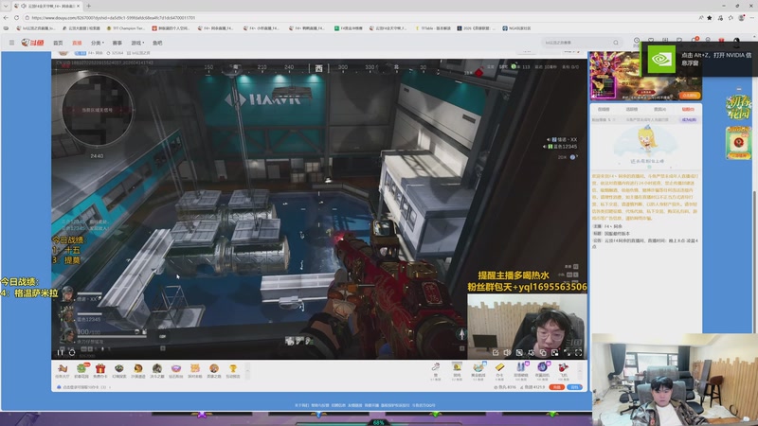Go back using the browser back arrow
The height and width of the screenshot is (426, 758).
[x=6, y=17]
